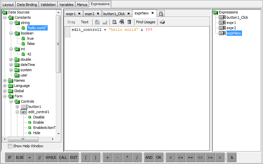
Task: Click the Find Usages button
Action: click(x=146, y=22)
